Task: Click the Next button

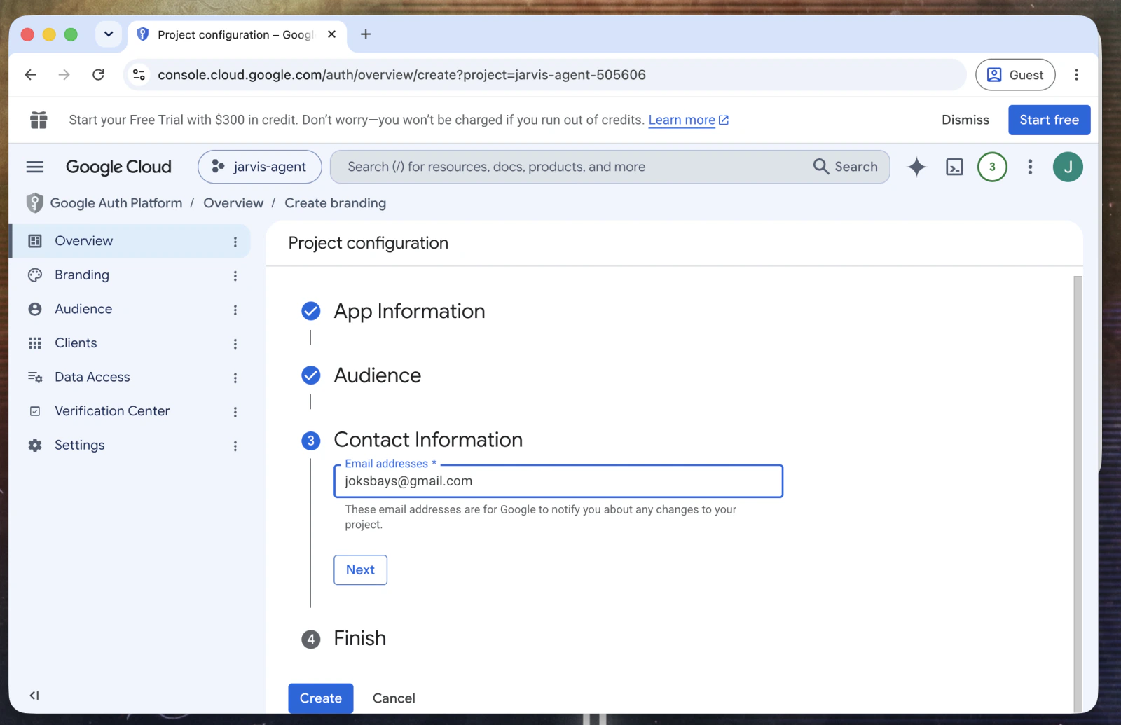Action: [x=360, y=569]
